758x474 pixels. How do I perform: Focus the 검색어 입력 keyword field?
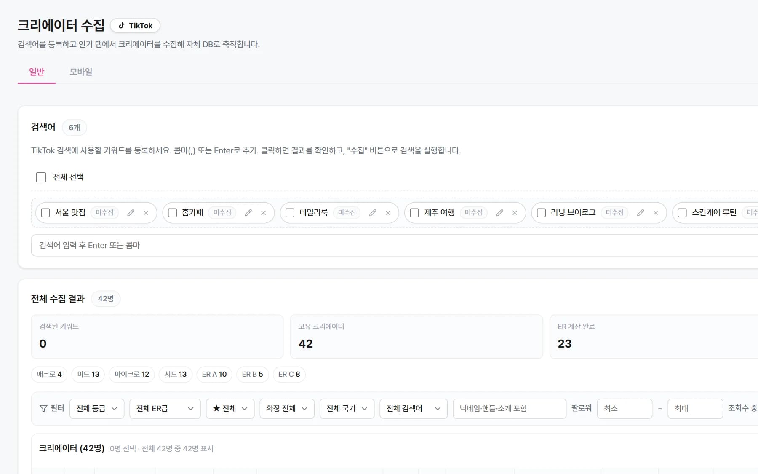[395, 245]
